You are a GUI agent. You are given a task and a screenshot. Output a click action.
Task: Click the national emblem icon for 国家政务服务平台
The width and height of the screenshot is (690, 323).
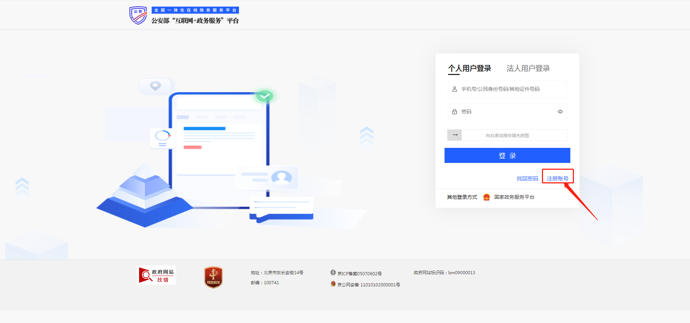(487, 197)
